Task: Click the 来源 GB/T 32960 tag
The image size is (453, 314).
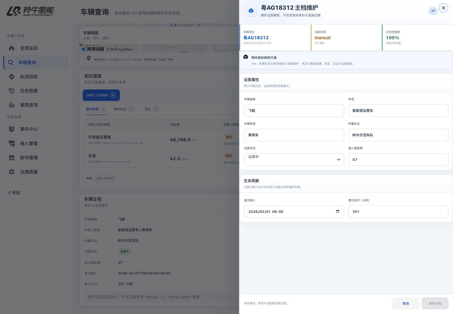Action: click(x=105, y=178)
